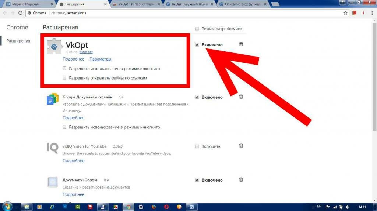The width and height of the screenshot is (377, 211).
Task: Open Opera from the taskbar
Action: tap(166, 207)
